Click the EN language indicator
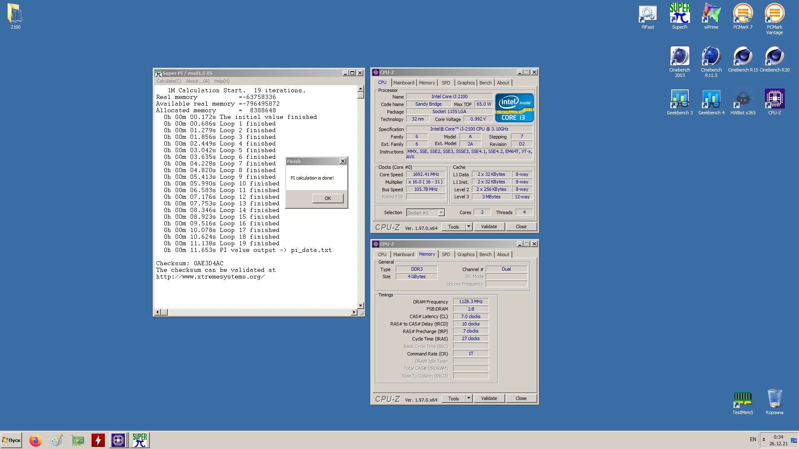This screenshot has width=799, height=449. point(753,439)
